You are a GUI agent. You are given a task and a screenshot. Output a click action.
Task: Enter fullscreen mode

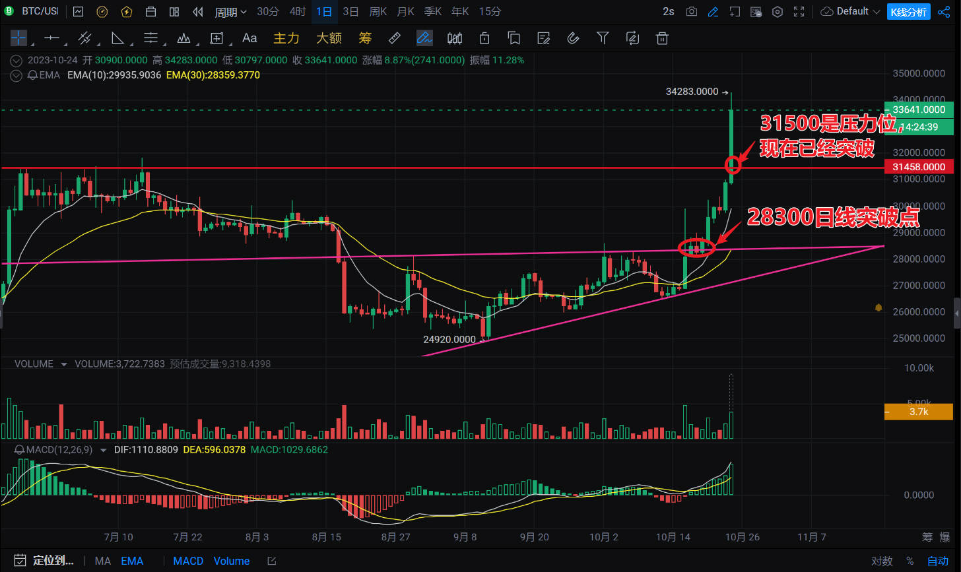pos(799,12)
